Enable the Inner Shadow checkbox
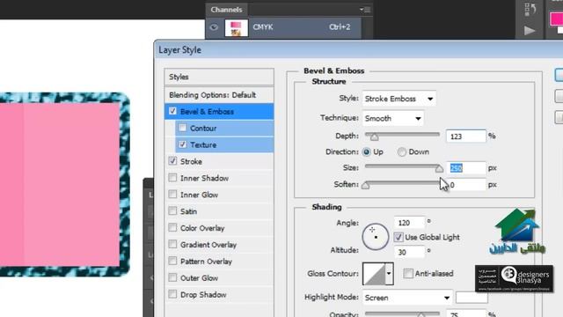The height and width of the screenshot is (317, 563). click(x=172, y=178)
